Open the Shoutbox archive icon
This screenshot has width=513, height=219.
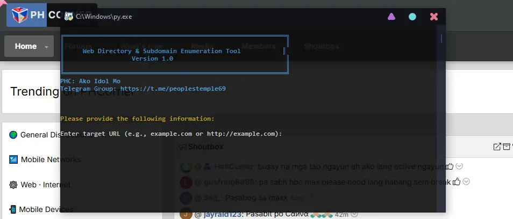(507, 147)
